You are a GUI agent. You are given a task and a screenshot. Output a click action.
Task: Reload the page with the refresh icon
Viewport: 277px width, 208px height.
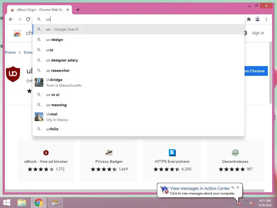coord(28,19)
